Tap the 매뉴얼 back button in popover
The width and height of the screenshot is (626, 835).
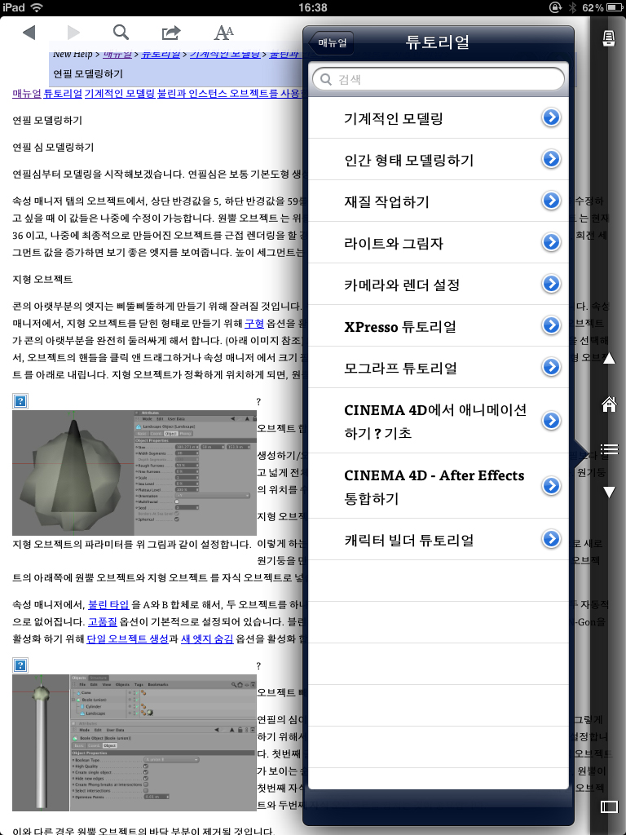(x=331, y=42)
